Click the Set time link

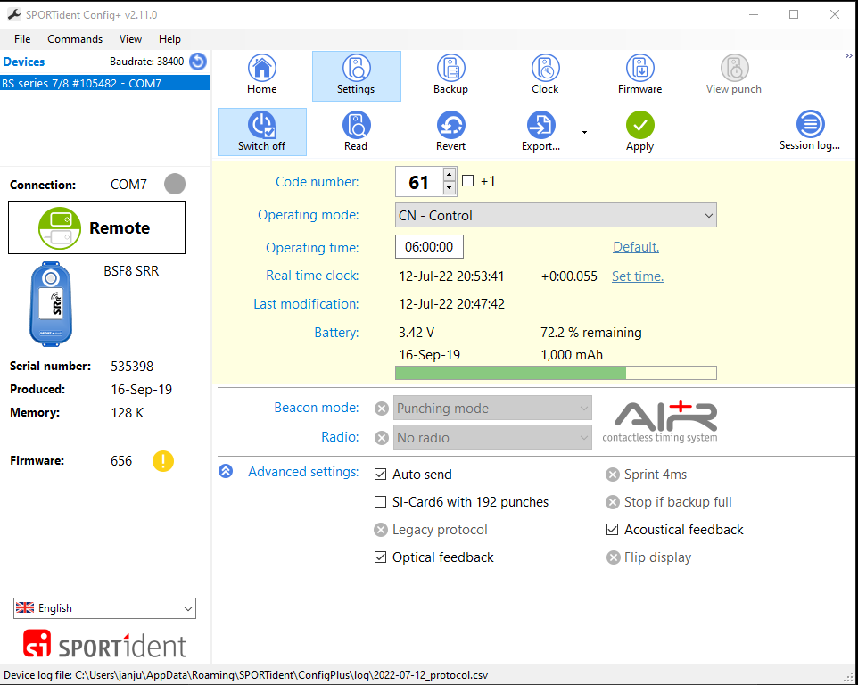(637, 276)
